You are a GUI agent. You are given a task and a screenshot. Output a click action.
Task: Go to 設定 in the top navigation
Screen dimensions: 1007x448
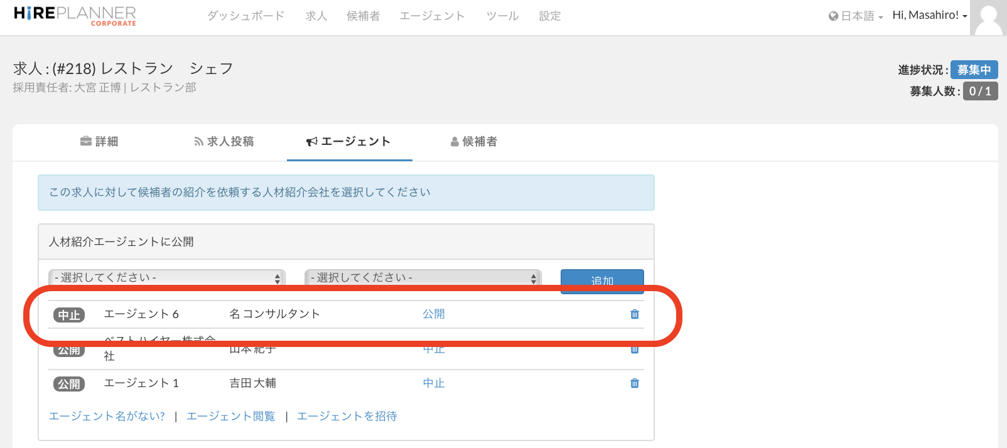tap(549, 16)
